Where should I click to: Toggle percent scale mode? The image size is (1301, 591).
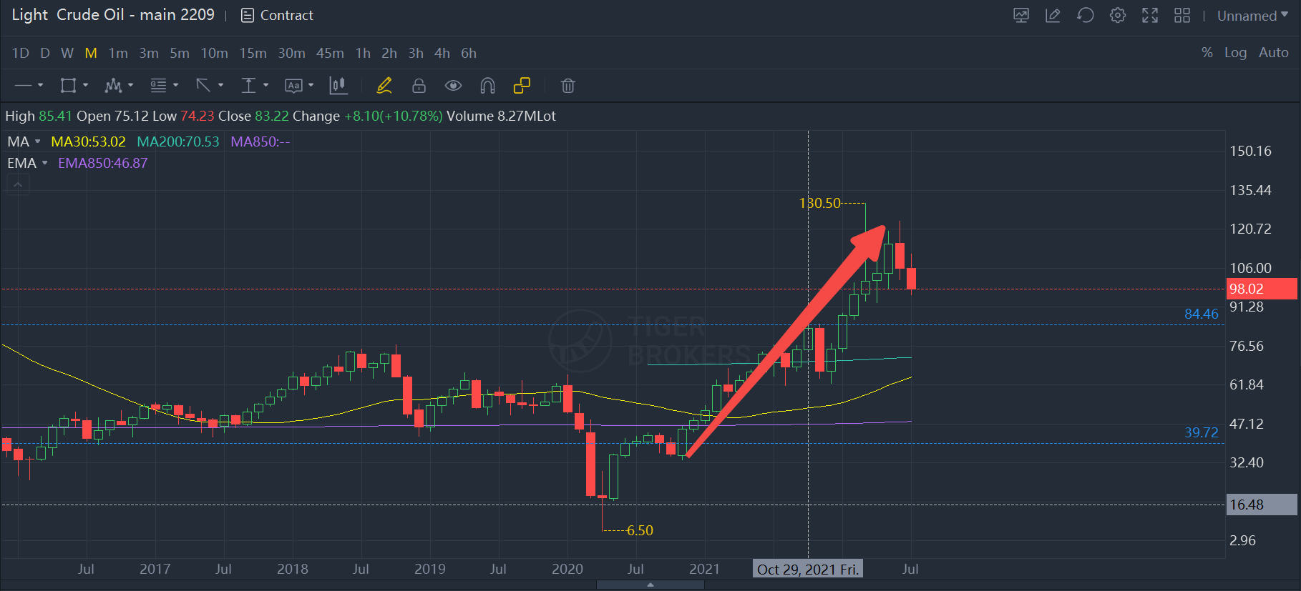pyautogui.click(x=1207, y=53)
